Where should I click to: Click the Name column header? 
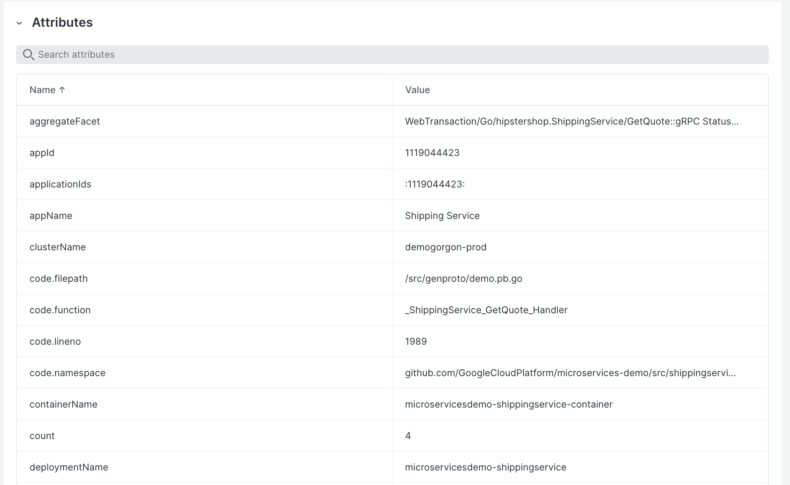click(42, 90)
